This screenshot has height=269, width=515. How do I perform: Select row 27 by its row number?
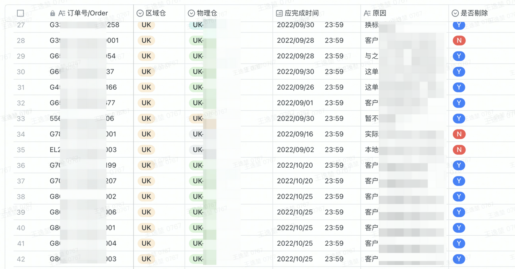(x=21, y=25)
